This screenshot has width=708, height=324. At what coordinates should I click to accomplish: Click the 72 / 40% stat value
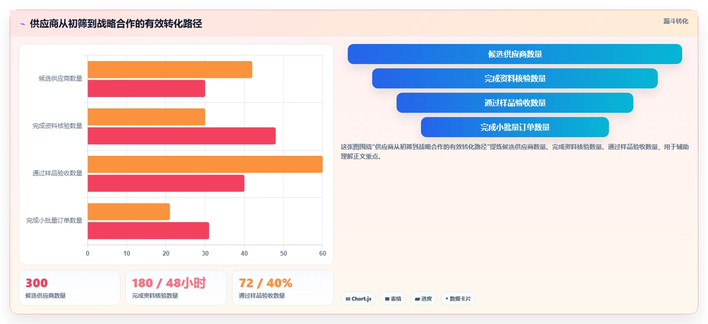click(265, 283)
